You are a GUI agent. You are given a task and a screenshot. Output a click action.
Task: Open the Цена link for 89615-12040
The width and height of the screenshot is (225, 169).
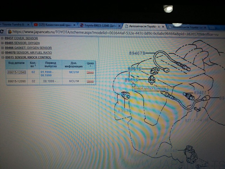(x=90, y=72)
